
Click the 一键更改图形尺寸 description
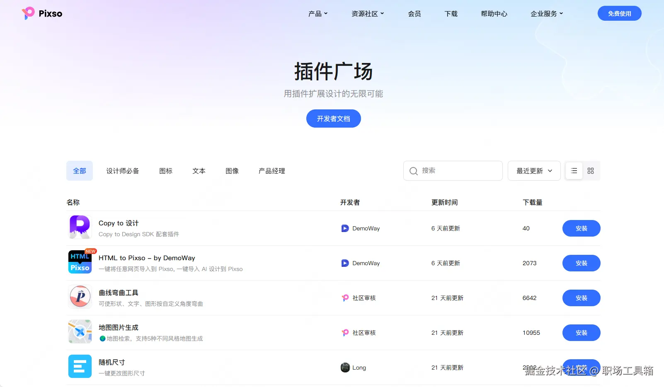pyautogui.click(x=122, y=373)
